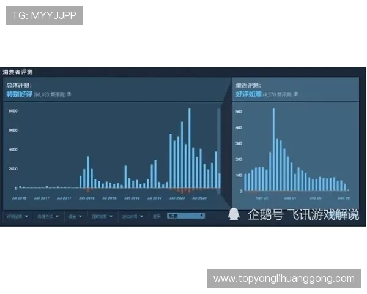
Task: Click the 'Jul 2016' axis label
Action: [x=19, y=198]
